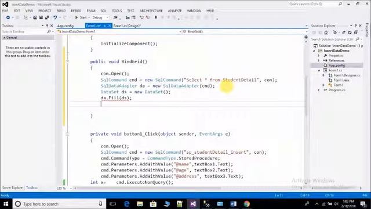
Task: Open the editor zoom percentage dropdown
Action: point(70,188)
